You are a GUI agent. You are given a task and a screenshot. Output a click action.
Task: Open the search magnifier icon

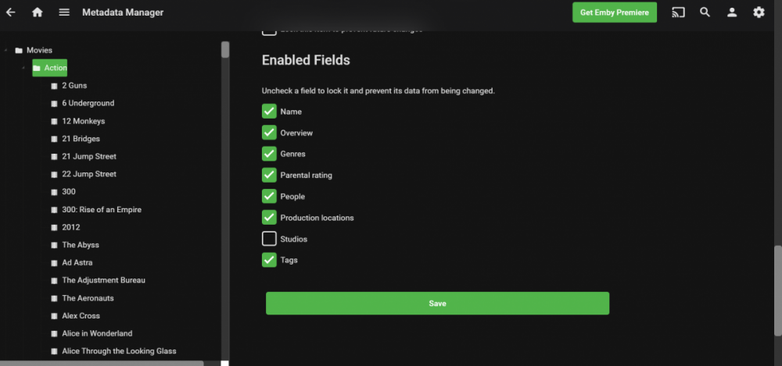pos(705,12)
